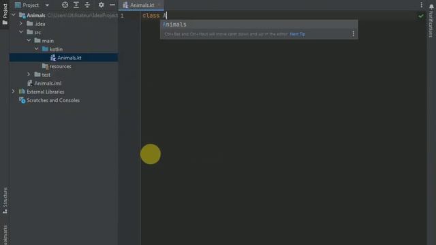
Task: Select the main folder row
Action: pos(63,41)
